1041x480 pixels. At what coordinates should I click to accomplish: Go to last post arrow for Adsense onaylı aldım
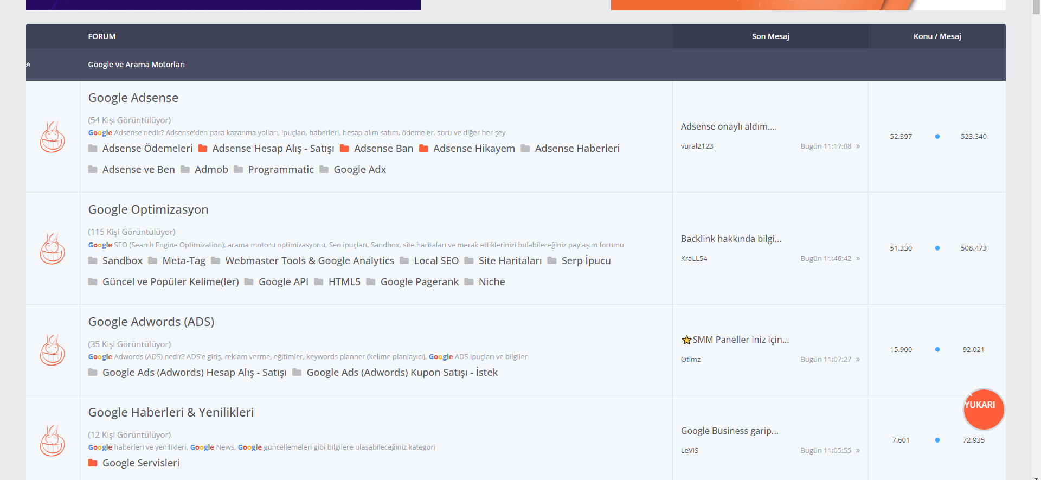point(858,146)
